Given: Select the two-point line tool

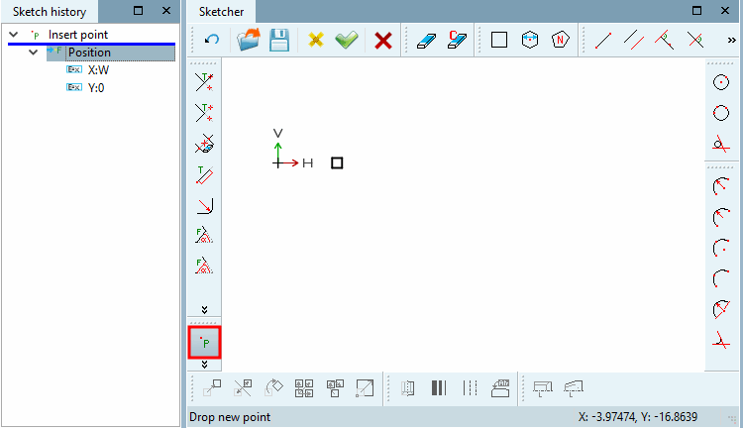Looking at the screenshot, I should (x=602, y=41).
